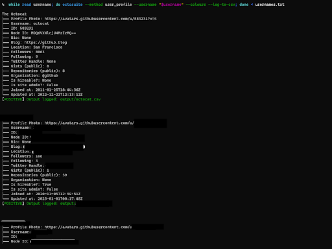Click the third profile photo avatars URL
Viewport: 332px width, 249px height.
point(88,227)
